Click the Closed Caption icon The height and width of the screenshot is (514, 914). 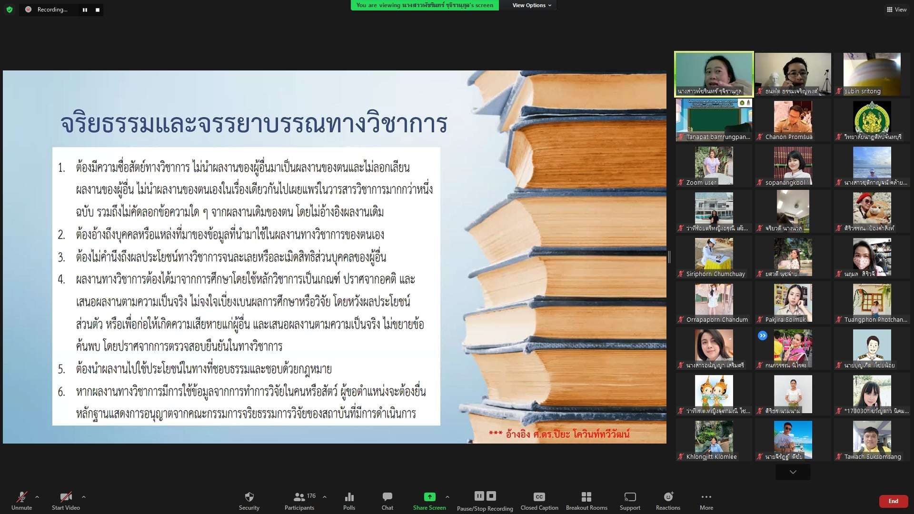coord(539,497)
